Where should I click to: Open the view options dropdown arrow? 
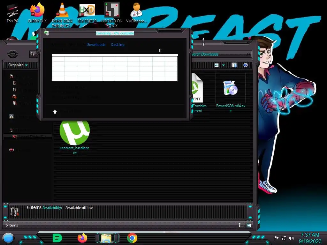[x=223, y=65]
